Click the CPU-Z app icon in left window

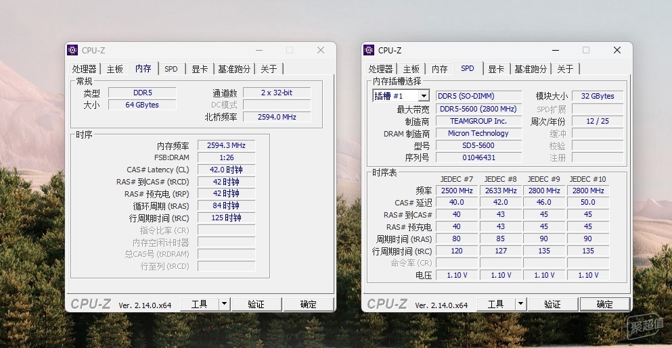coord(72,50)
